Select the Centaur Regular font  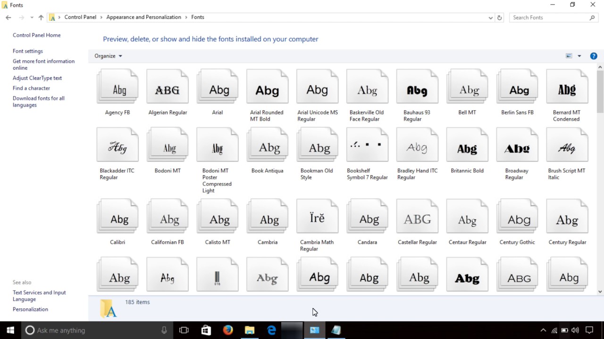tap(468, 216)
